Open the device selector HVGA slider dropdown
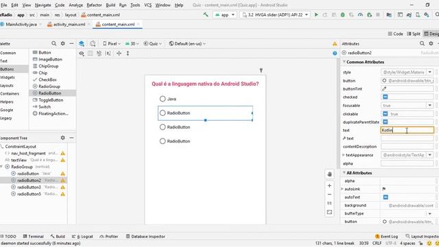This screenshot has height=247, width=439. 274,14
